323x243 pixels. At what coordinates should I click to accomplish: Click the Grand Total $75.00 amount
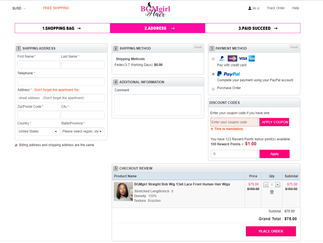(x=290, y=219)
